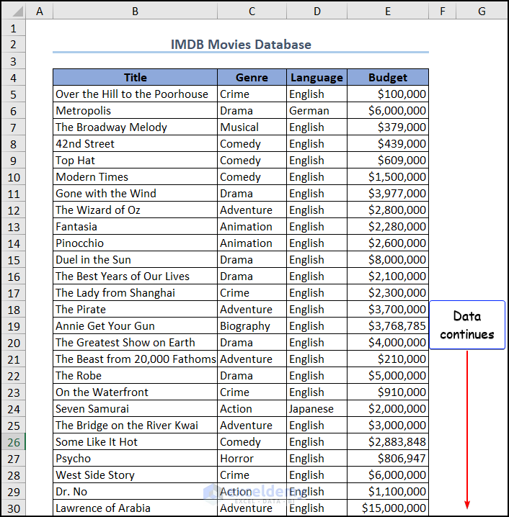
Task: Select the Psycho cell
Action: [x=135, y=458]
